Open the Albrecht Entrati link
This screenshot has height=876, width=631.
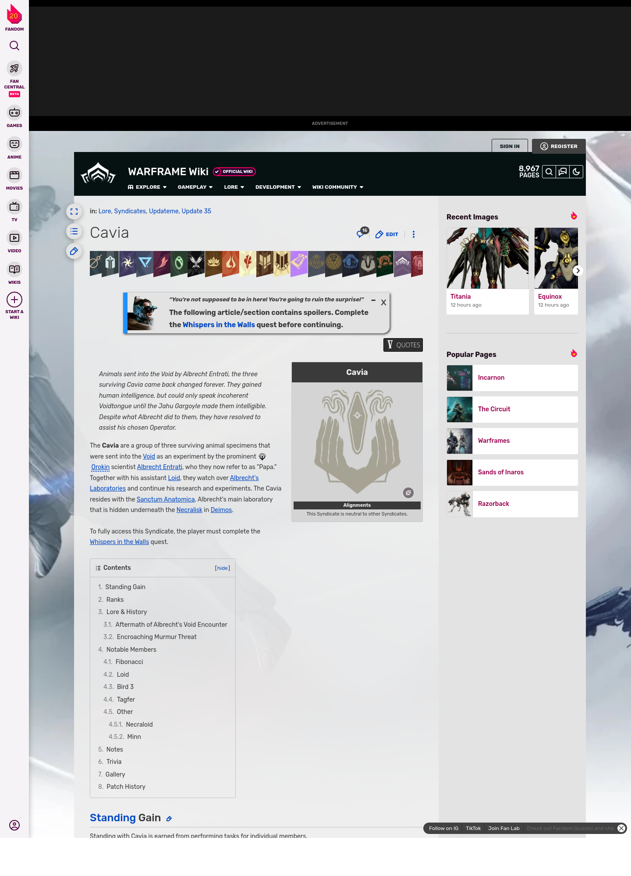[160, 467]
